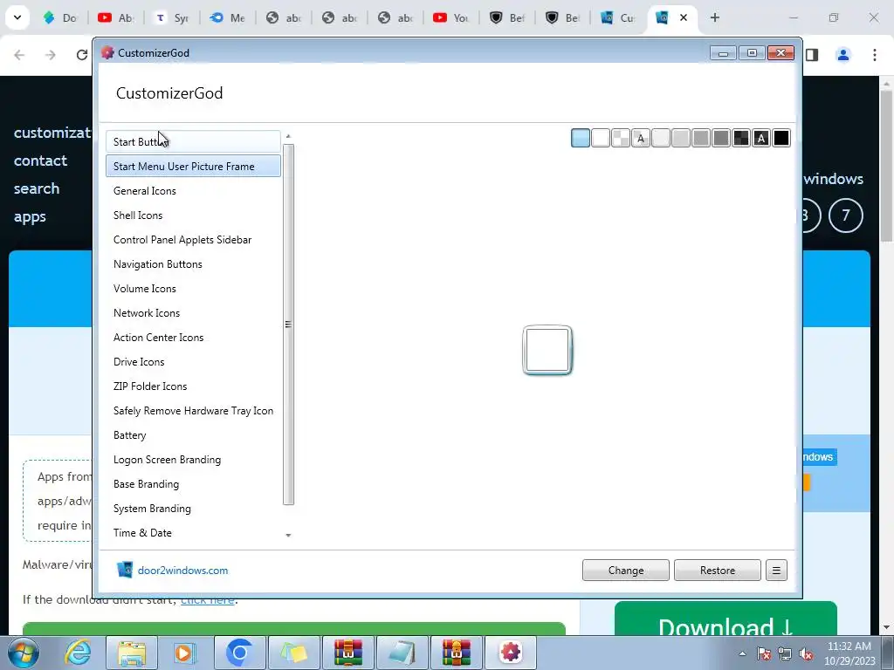894x670 pixels.
Task: Open the Shell Icons category
Action: [193, 215]
